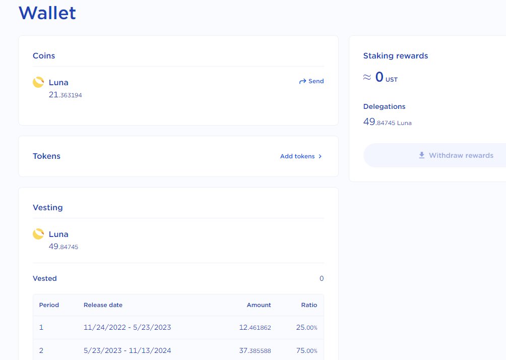Image resolution: width=506 pixels, height=360 pixels.
Task: Click the Luna icon in the Vesting card
Action: click(x=38, y=234)
